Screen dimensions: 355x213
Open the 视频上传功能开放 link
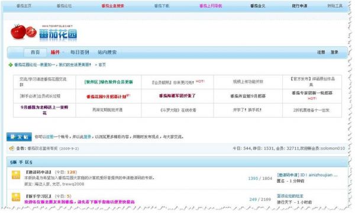pyautogui.click(x=248, y=82)
